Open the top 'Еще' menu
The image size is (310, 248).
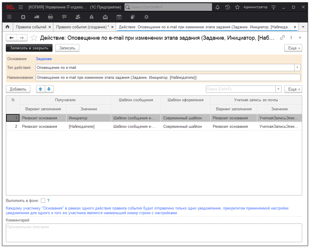[293, 48]
